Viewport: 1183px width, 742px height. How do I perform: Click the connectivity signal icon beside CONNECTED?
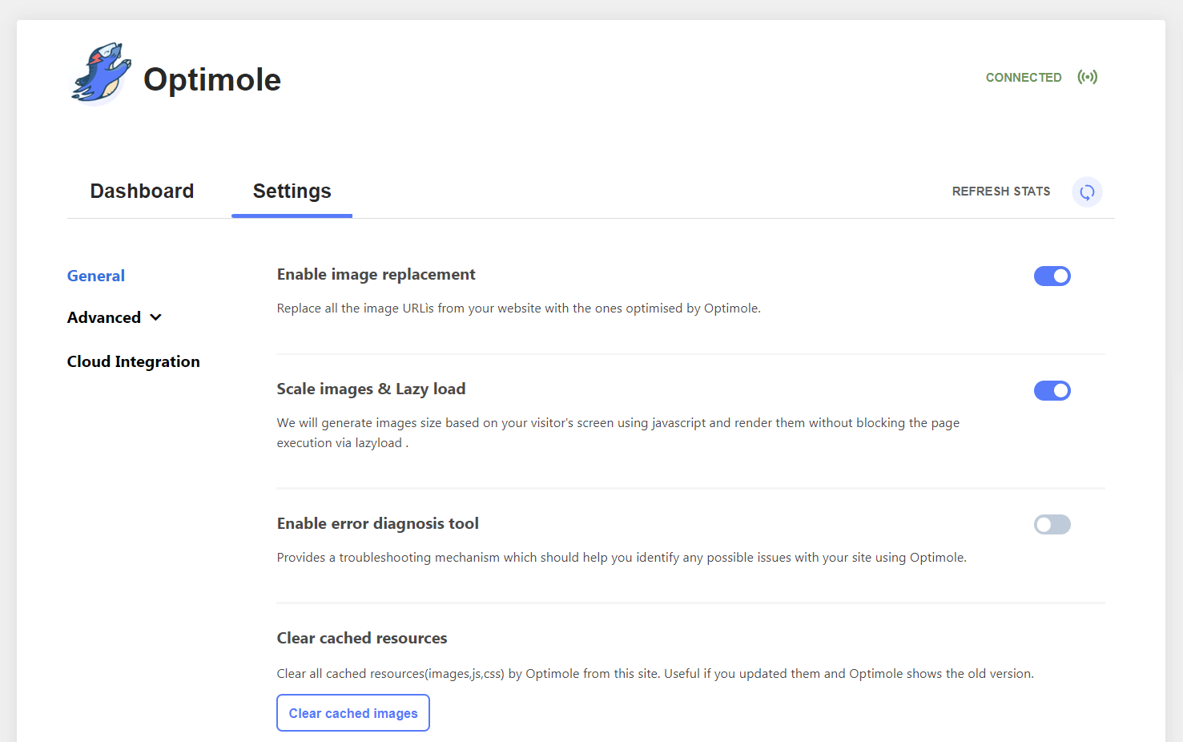1088,76
